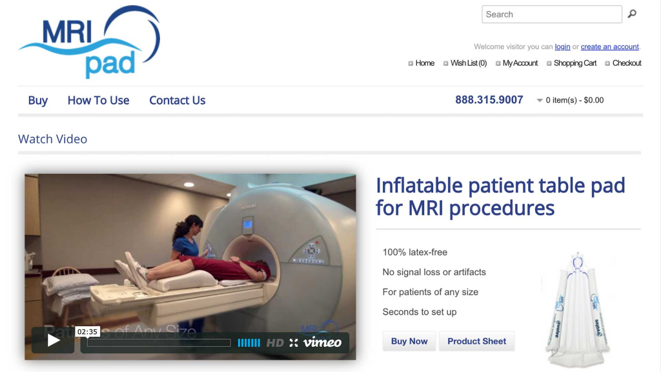Screen dimensions: 661x372
Task: Click the MRI pad logo
Action: click(89, 41)
